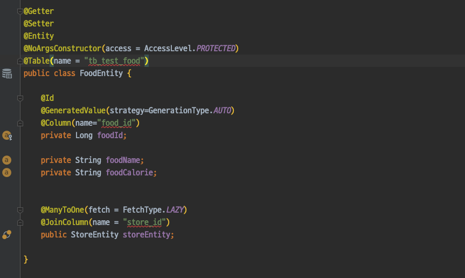Click the AccessLevel identifier
Viewport: 465px width, 278px height.
point(168,49)
